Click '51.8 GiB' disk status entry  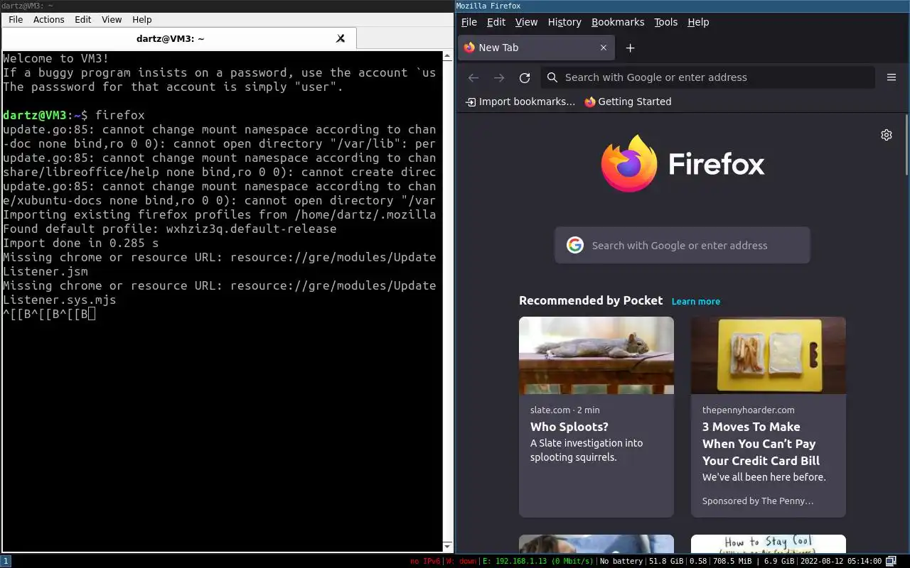[666, 561]
